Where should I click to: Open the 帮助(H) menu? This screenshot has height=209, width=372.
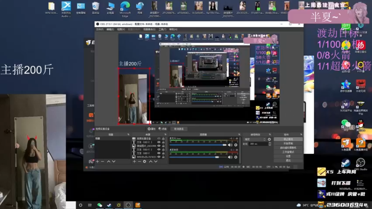coord(173,29)
